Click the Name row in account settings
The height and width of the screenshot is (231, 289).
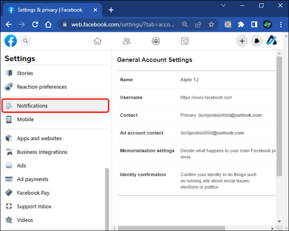click(197, 80)
